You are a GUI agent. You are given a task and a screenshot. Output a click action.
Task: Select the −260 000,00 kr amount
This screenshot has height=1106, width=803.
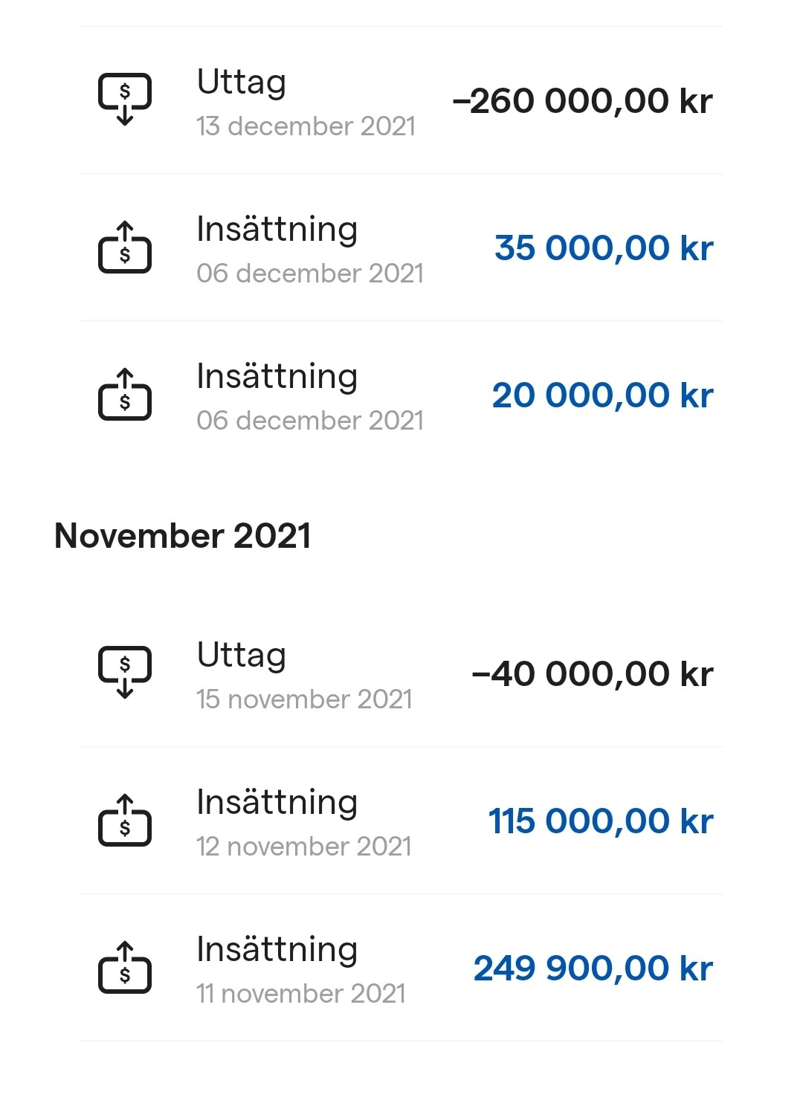[x=582, y=101]
